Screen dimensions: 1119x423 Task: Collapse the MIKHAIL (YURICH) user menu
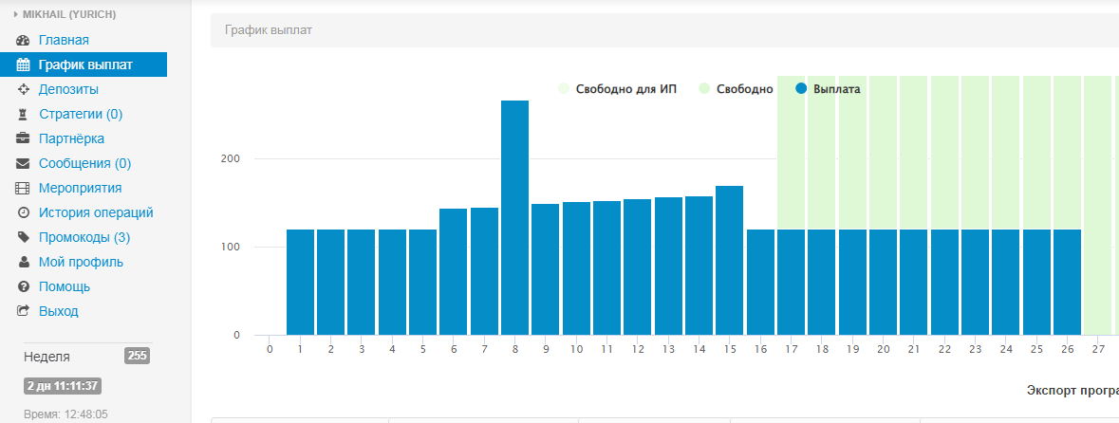[63, 14]
